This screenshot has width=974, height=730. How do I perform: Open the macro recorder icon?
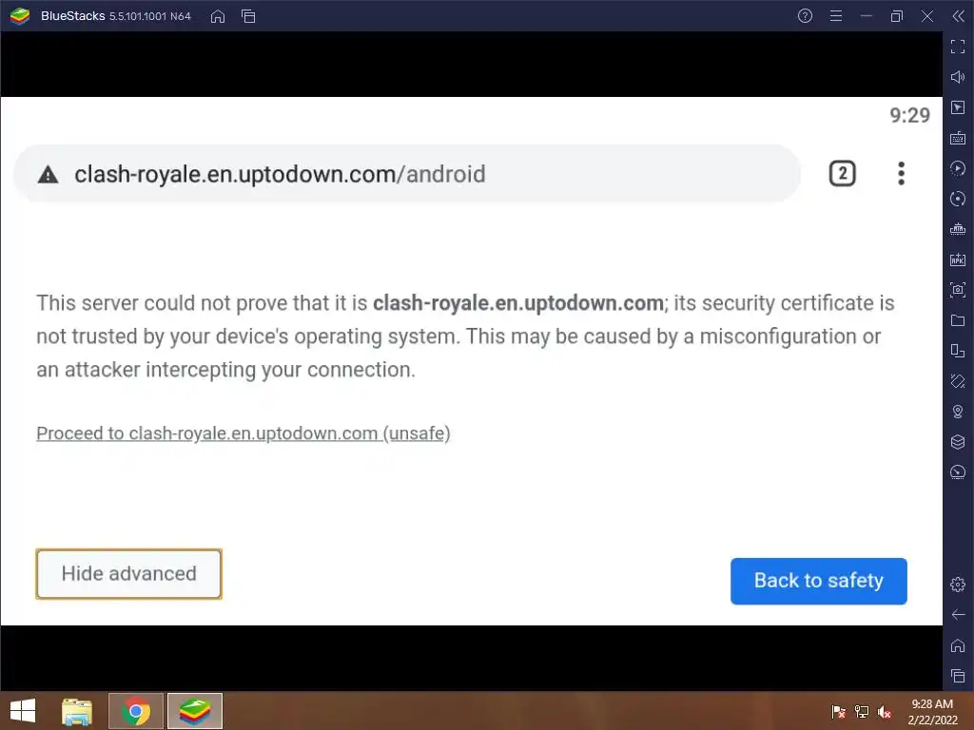point(957,168)
